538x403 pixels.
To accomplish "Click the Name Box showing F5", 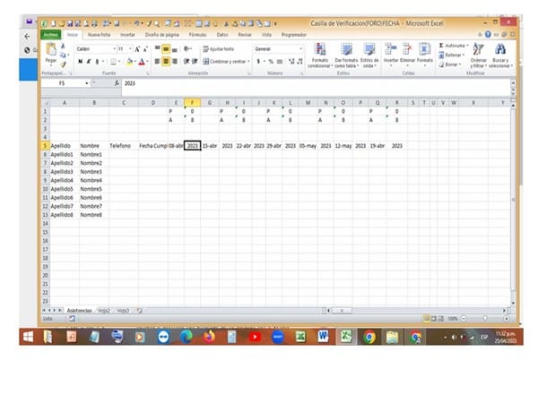I will click(x=62, y=83).
